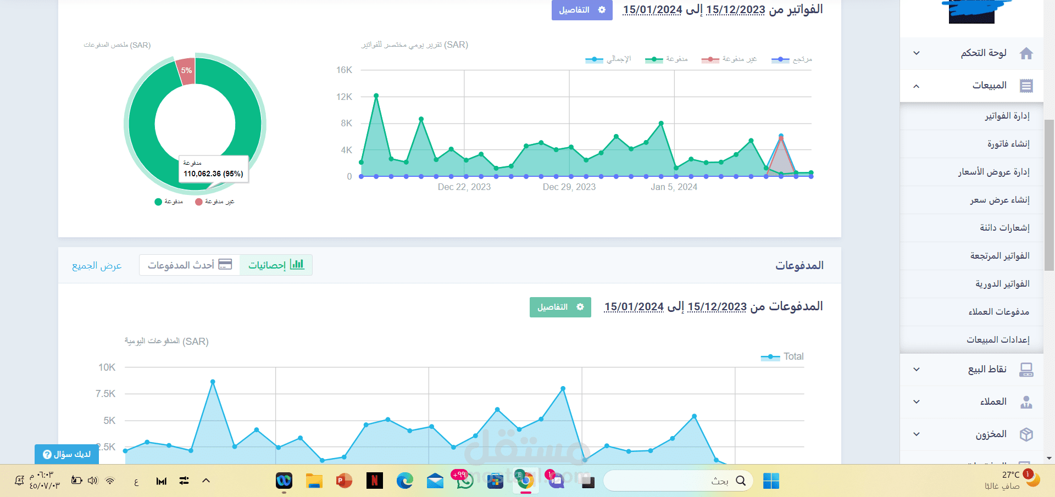Toggle غير مدفوعة legend under the donut chart
Viewport: 1055px width, 497px height.
point(215,202)
